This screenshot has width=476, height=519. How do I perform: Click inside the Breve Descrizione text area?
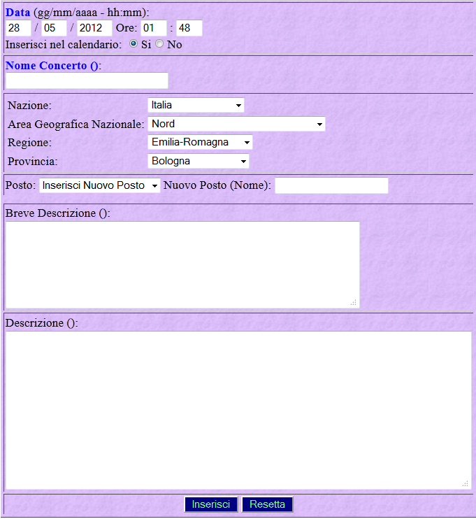point(182,265)
